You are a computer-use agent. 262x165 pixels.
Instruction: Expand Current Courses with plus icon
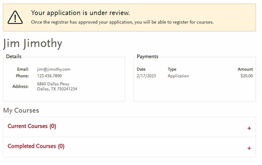click(x=249, y=128)
